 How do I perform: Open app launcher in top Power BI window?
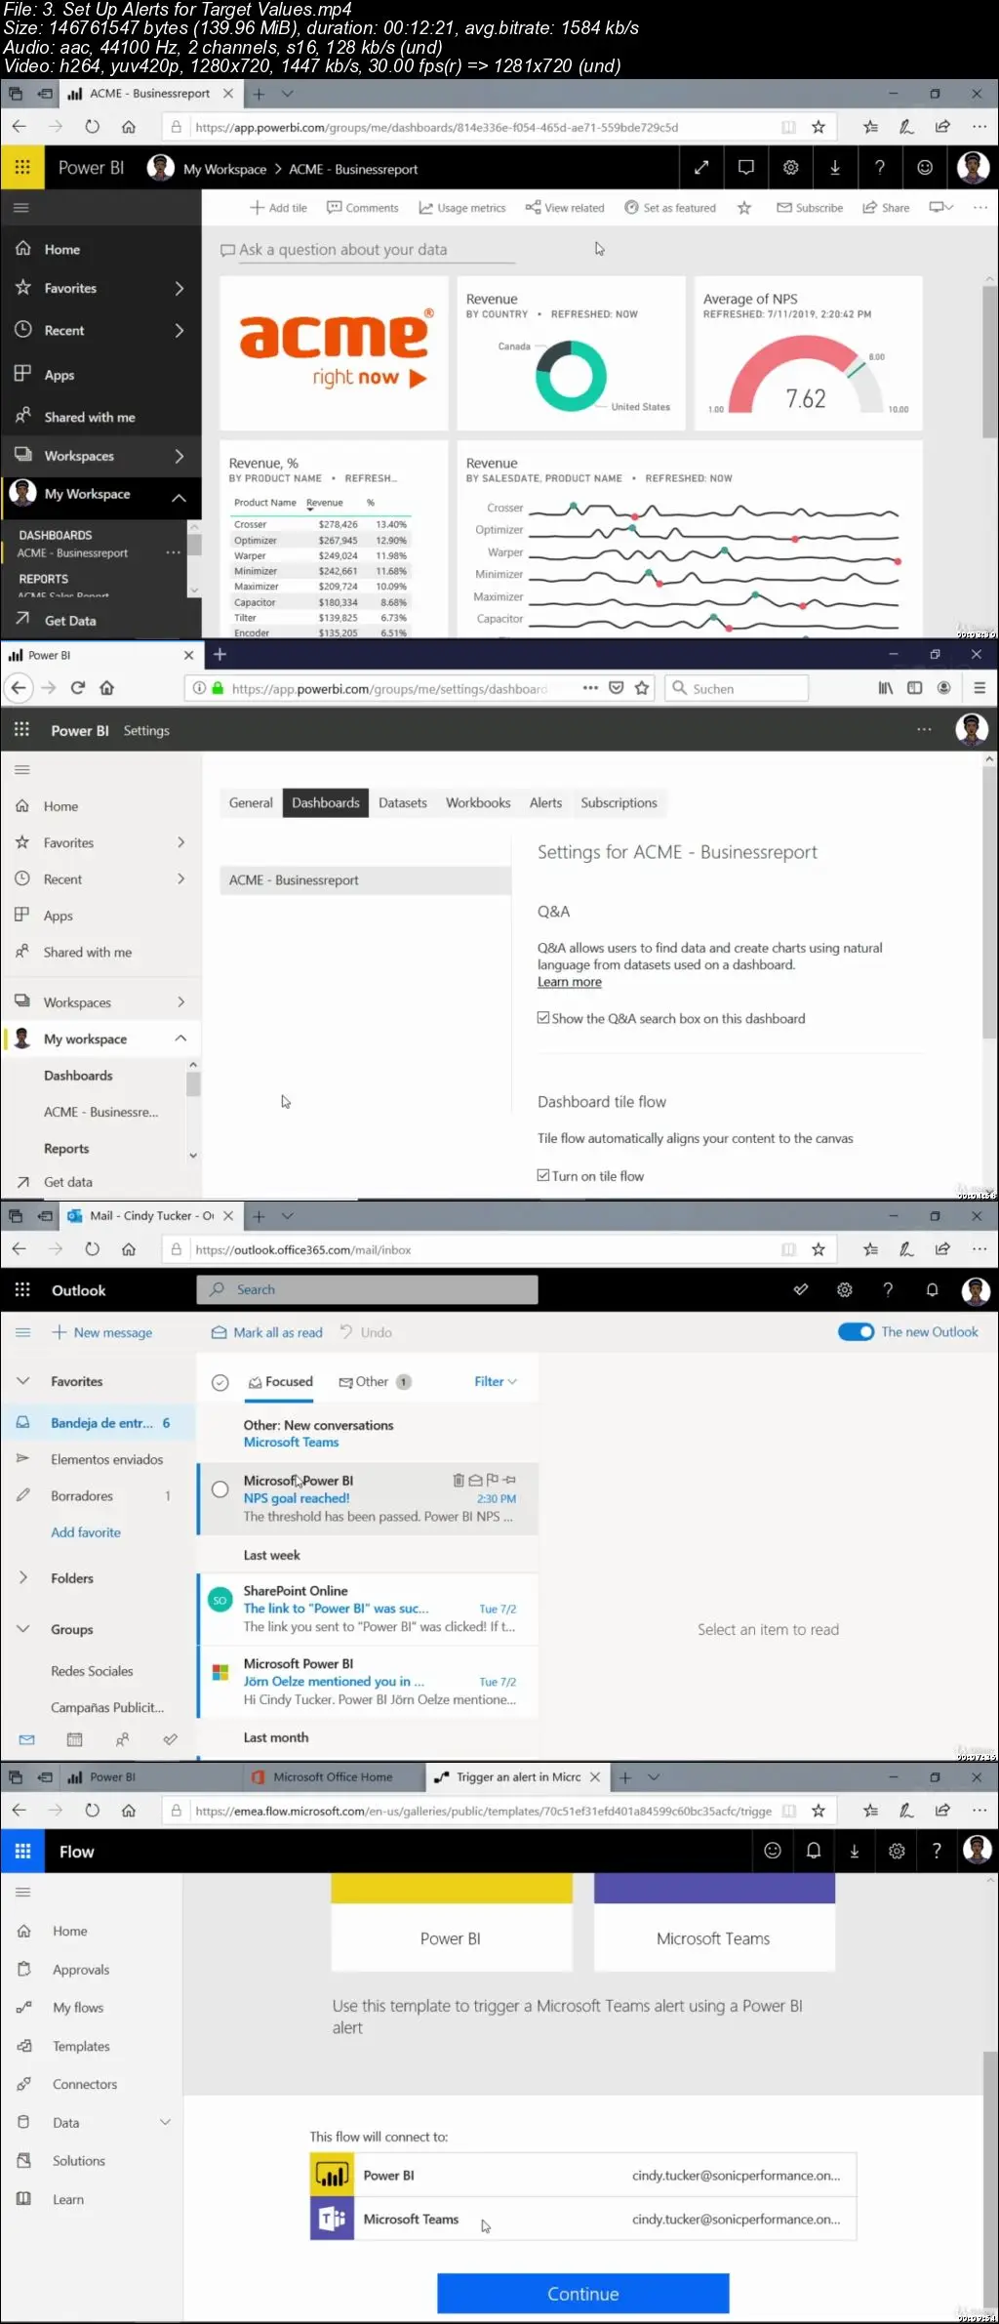click(22, 167)
